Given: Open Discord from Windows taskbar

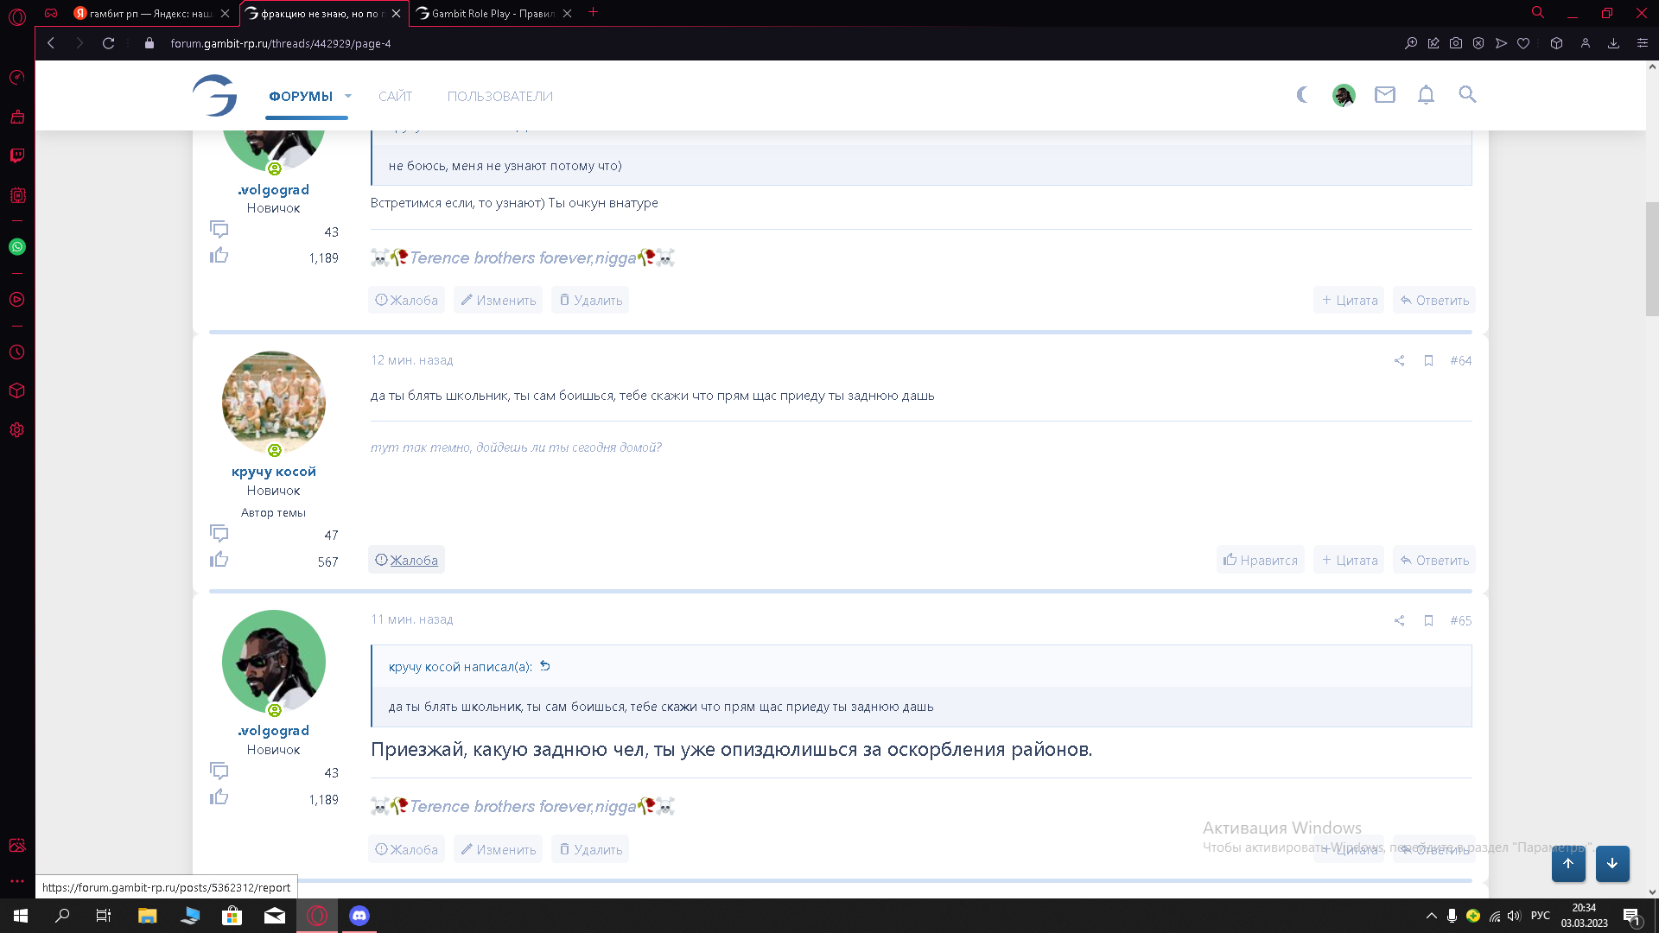Looking at the screenshot, I should tap(359, 916).
